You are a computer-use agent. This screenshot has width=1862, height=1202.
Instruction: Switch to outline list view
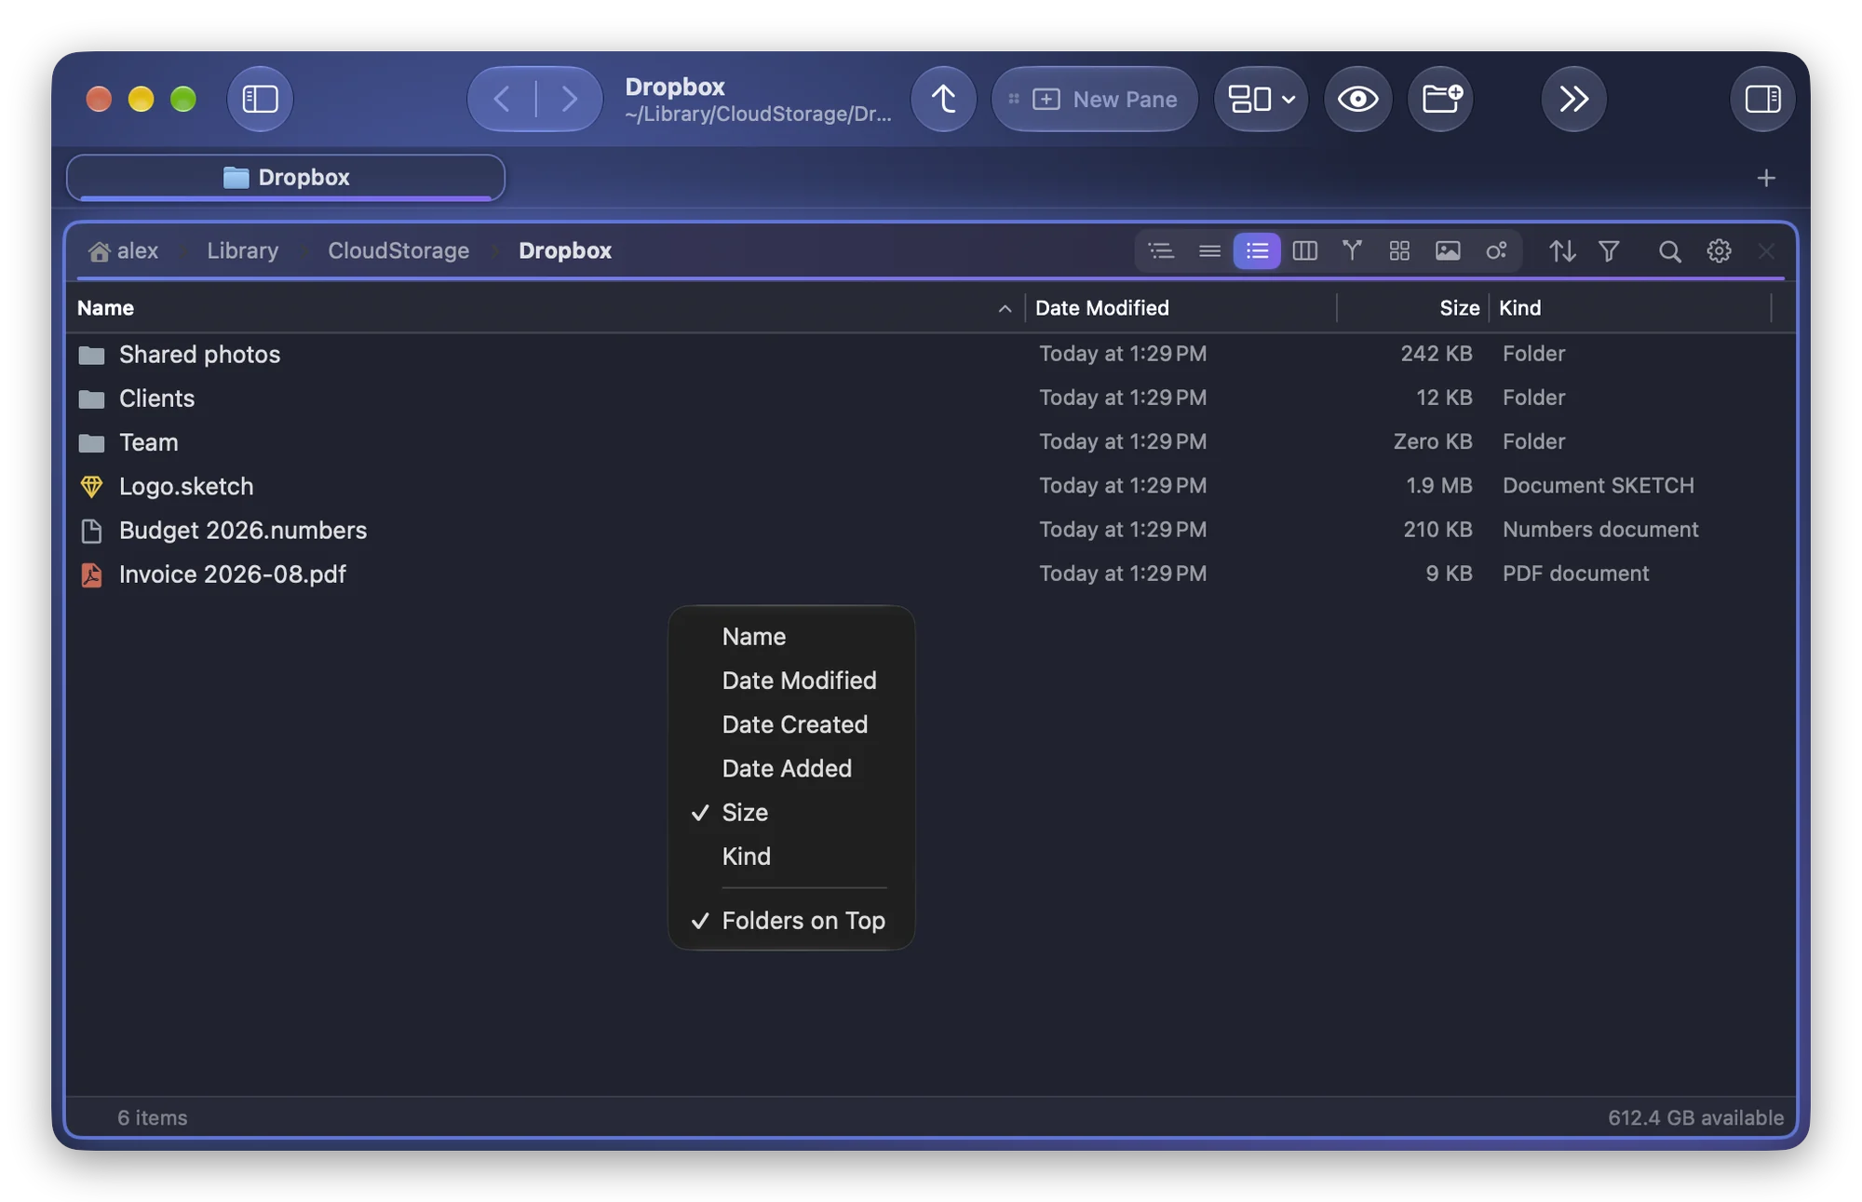click(1161, 250)
